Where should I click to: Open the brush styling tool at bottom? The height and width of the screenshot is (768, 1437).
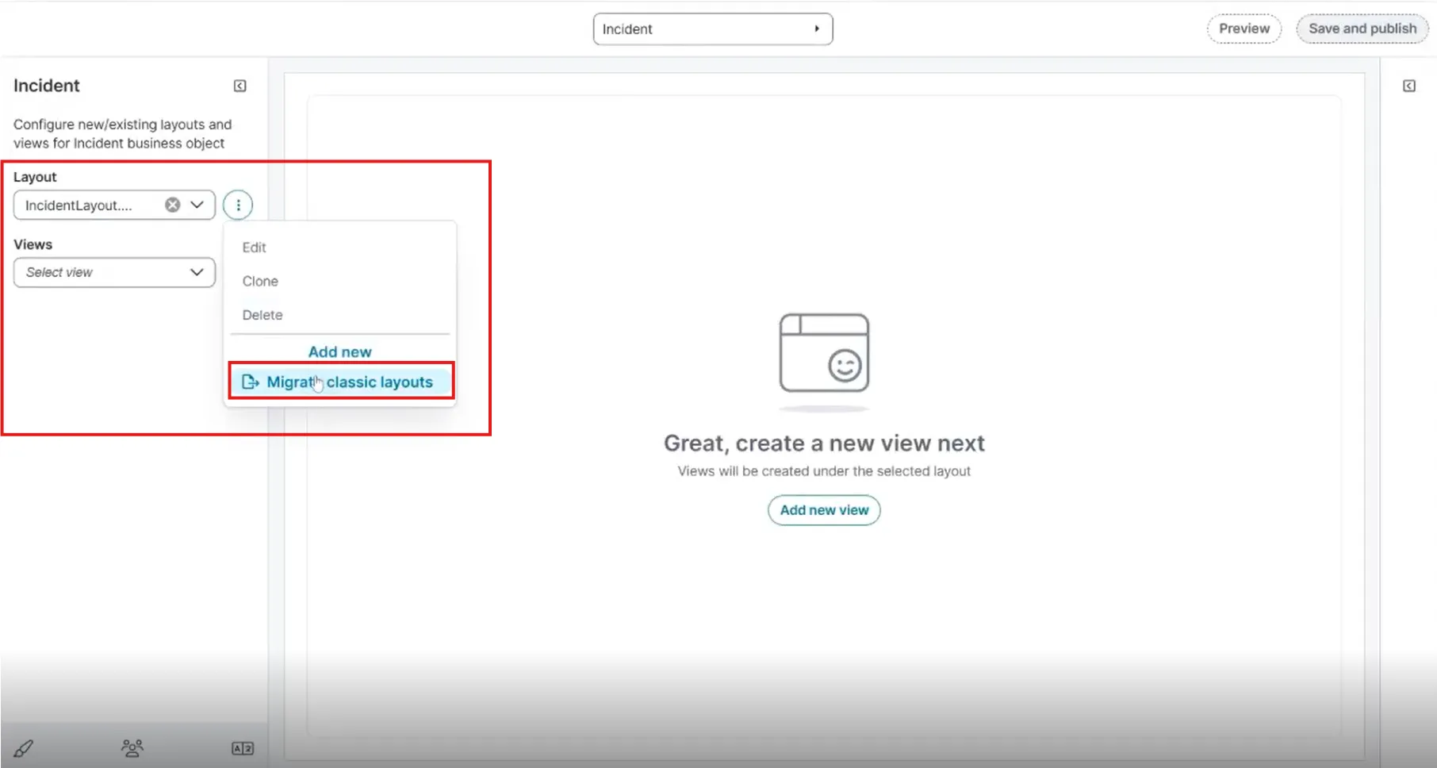click(x=24, y=748)
